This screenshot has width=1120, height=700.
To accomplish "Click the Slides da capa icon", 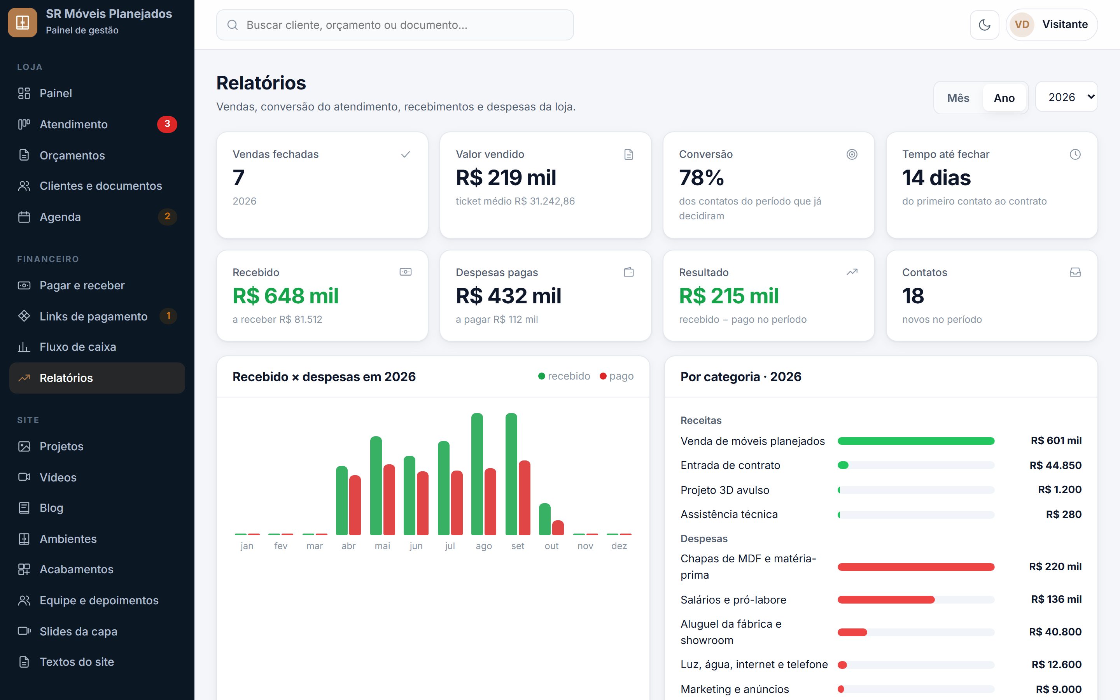I will (x=24, y=631).
